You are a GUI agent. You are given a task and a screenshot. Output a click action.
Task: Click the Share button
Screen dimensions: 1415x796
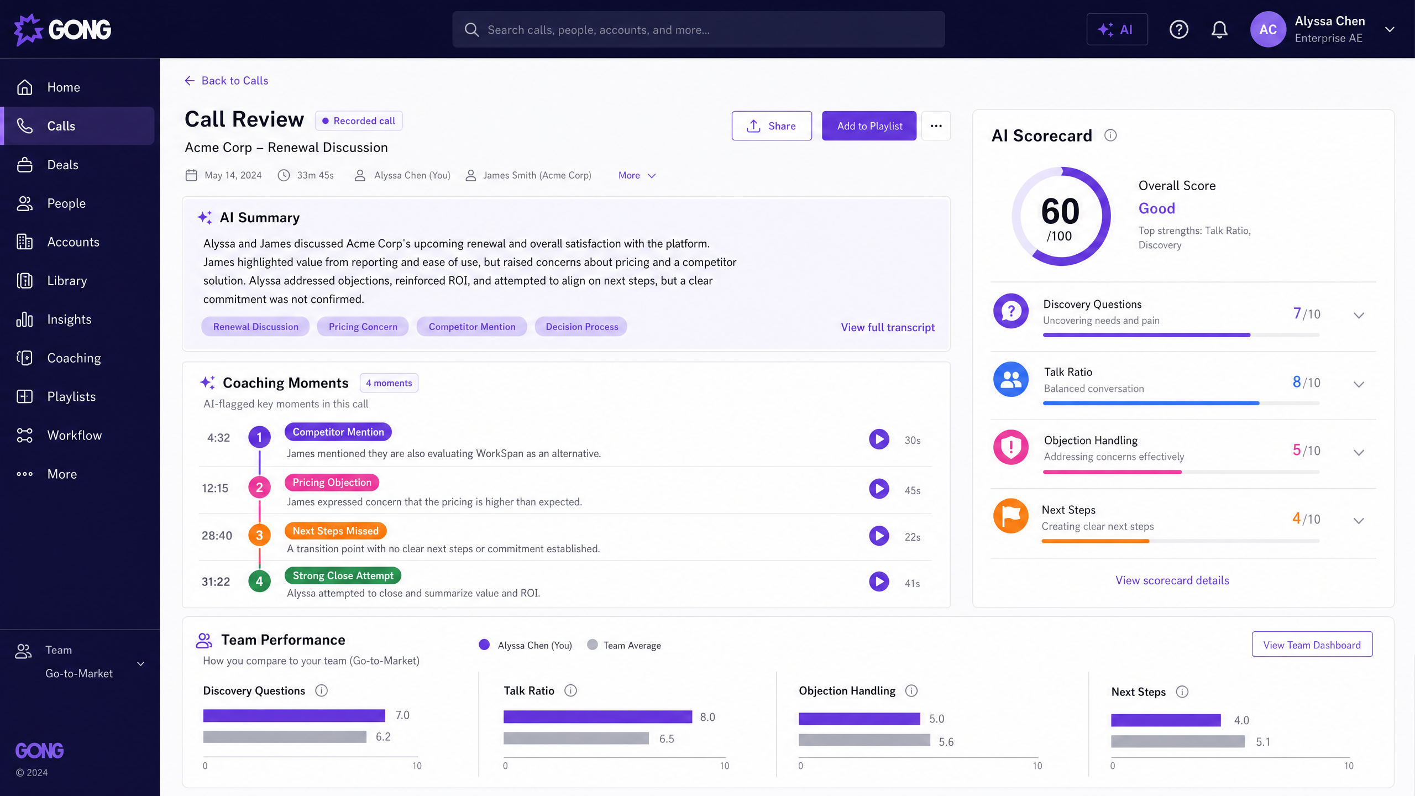tap(772, 126)
